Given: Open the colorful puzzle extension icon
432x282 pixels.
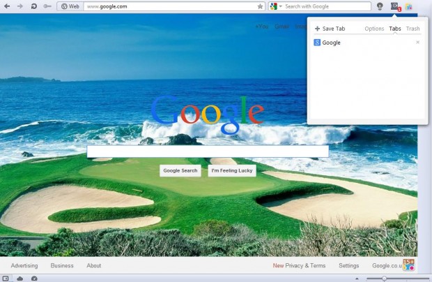Looking at the screenshot, I should click(409, 6).
